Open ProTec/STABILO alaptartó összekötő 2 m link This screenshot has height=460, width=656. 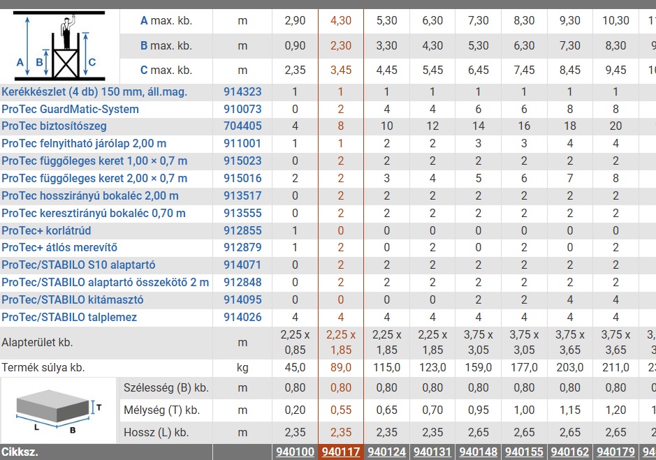(x=105, y=282)
